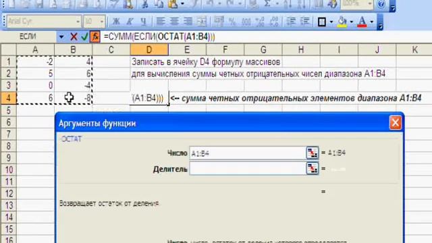The height and width of the screenshot is (243, 432).
Task: Open the Zoom percentage combo box
Action: click(x=357, y=4)
